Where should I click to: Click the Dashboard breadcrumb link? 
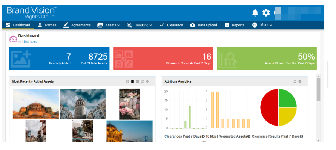coord(31,42)
